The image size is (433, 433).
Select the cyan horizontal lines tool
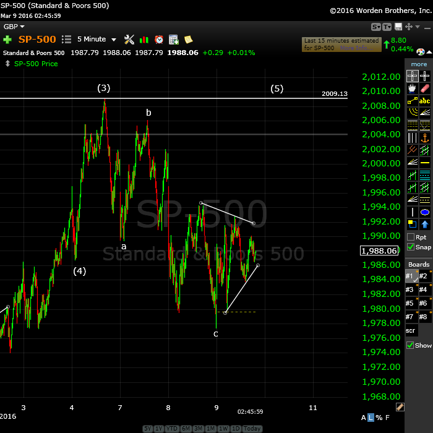coord(425,175)
